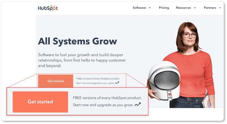
Task: Click the white astronaut helmet image
Action: (165, 81)
